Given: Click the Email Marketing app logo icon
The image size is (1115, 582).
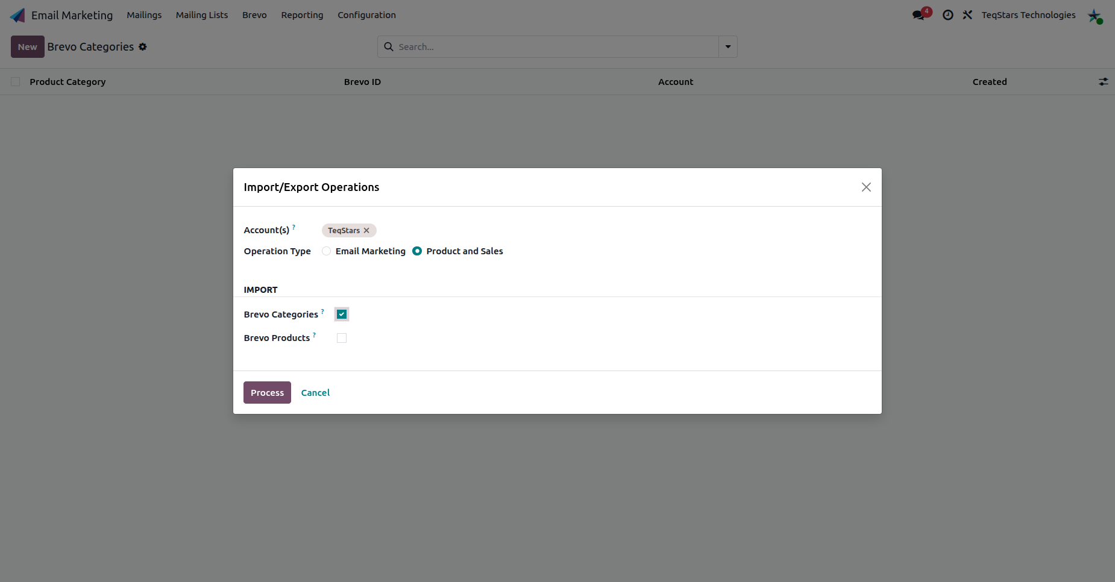Looking at the screenshot, I should coord(17,15).
